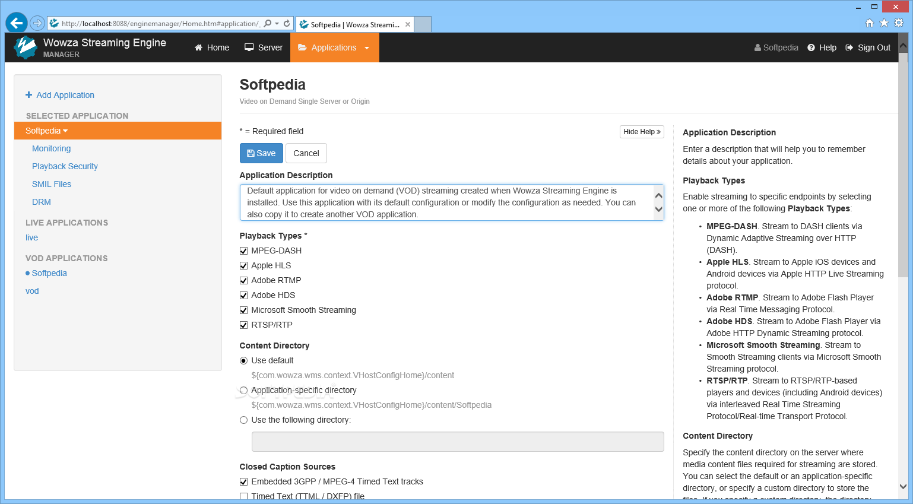Image resolution: width=913 pixels, height=504 pixels.
Task: Open Playback Security settings
Action: coord(65,166)
